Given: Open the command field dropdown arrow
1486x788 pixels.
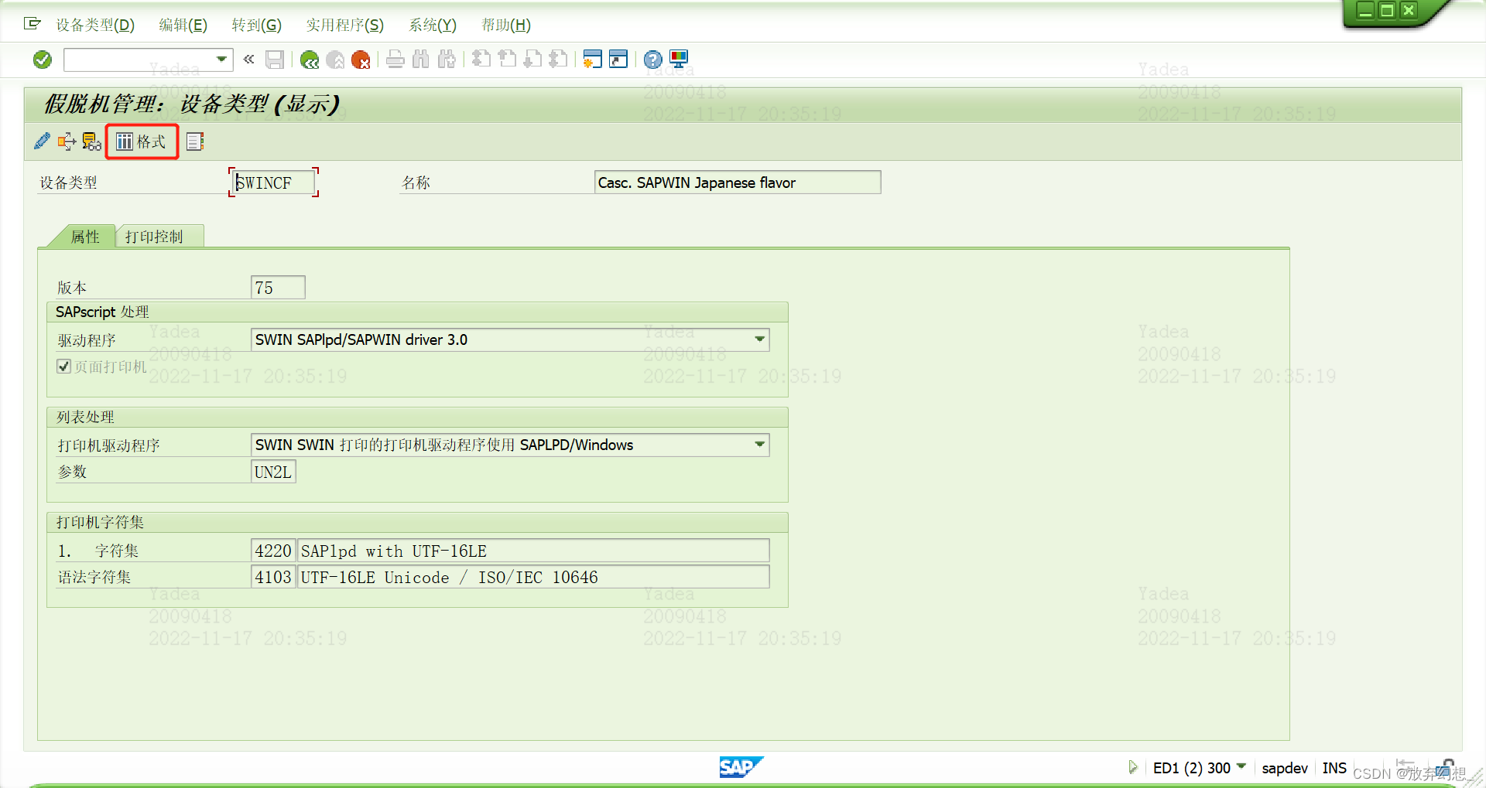Looking at the screenshot, I should pyautogui.click(x=221, y=60).
